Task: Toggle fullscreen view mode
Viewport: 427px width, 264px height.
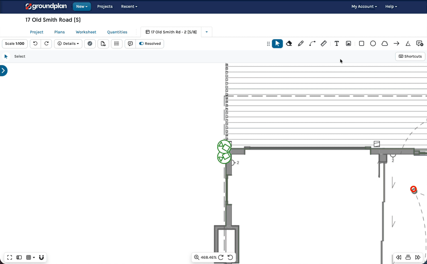Action: click(x=9, y=257)
